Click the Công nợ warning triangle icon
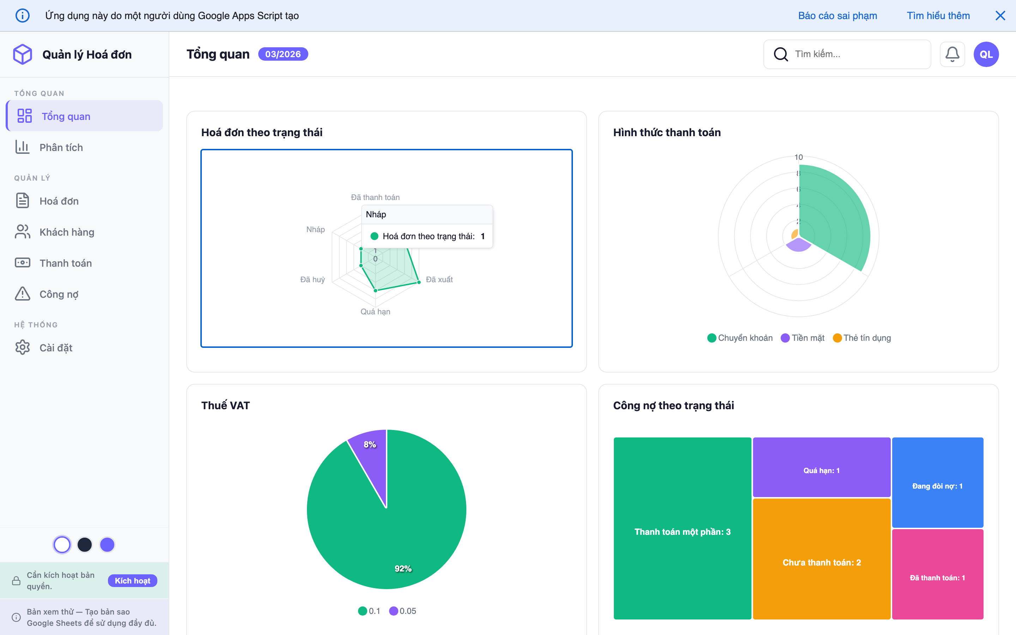Image resolution: width=1016 pixels, height=635 pixels. [x=22, y=294]
